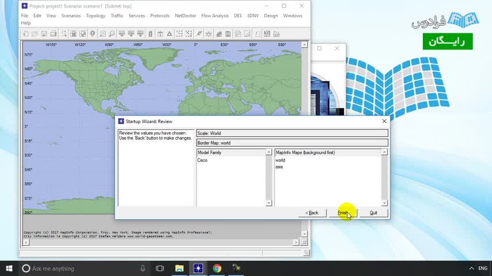Click the map view vertical scroll-up arrow
Screen dimensions: 492x276
pos(304,45)
